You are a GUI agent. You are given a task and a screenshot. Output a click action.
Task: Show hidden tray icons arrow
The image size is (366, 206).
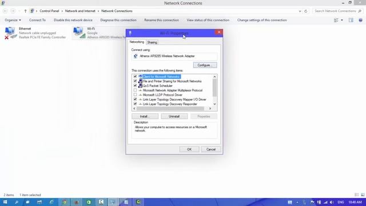297,202
